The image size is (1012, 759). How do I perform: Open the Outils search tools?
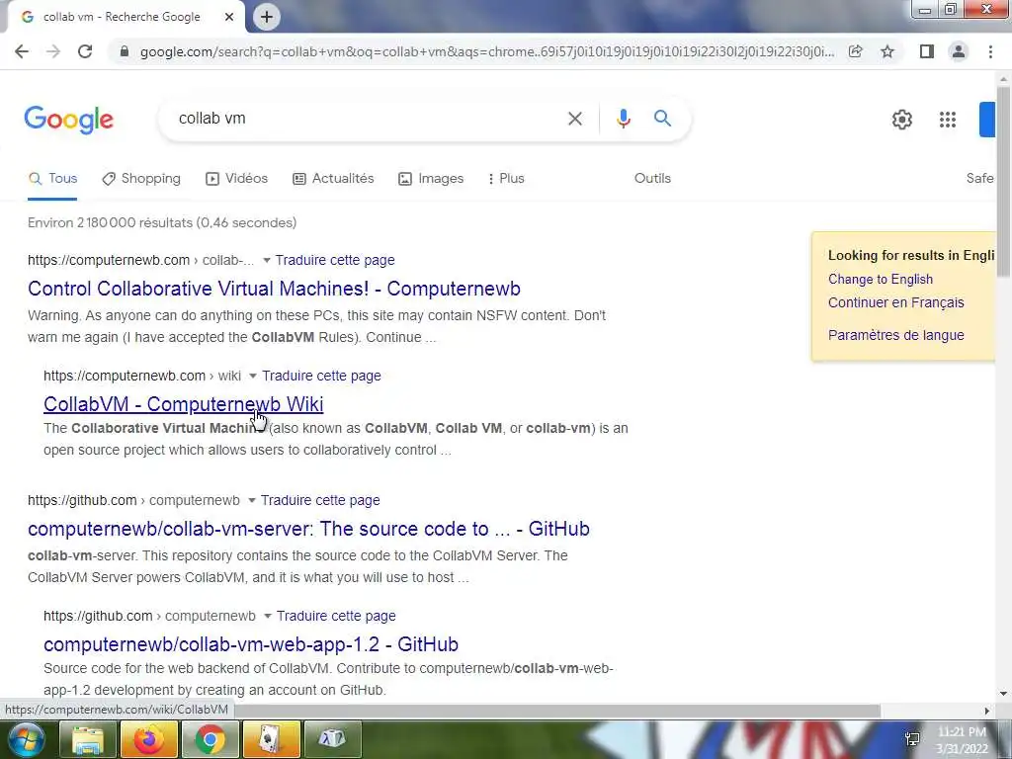[x=652, y=179]
